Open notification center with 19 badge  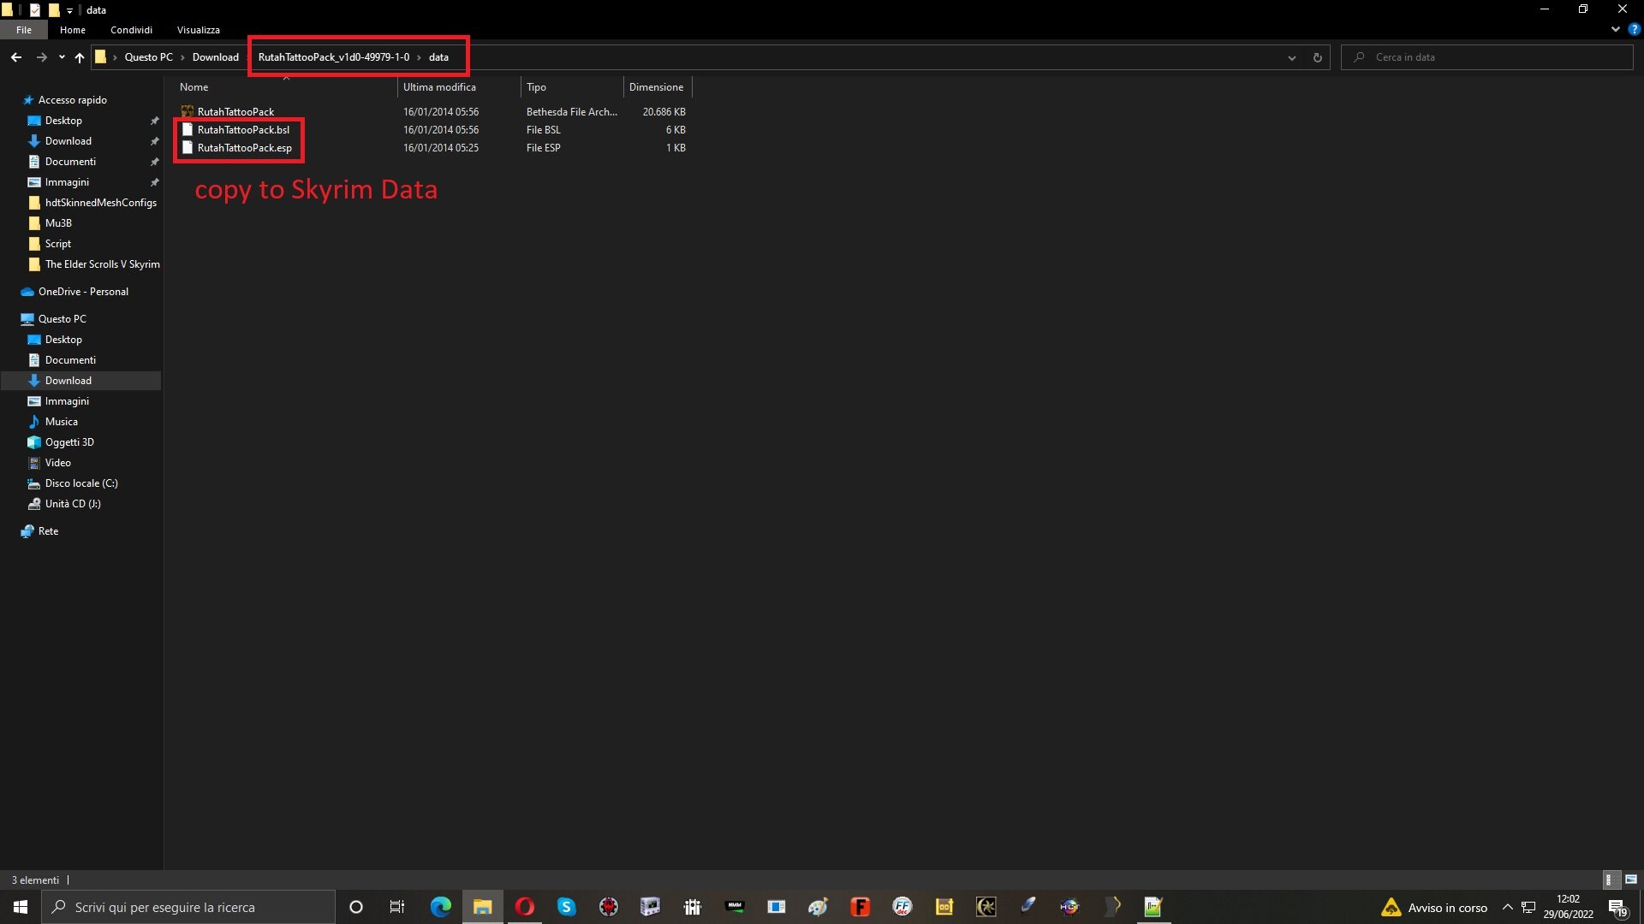(x=1618, y=908)
